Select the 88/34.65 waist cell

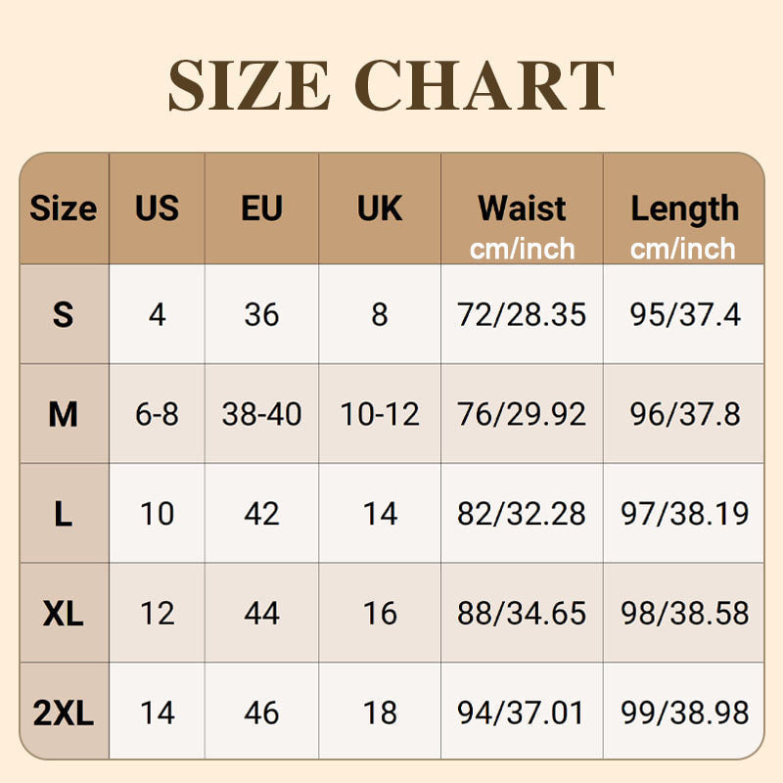522,614
